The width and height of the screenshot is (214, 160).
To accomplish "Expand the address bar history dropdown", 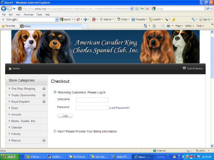I will 132,9.
